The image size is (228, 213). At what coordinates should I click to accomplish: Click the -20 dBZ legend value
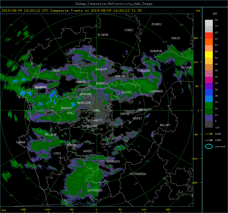(x=217, y=127)
